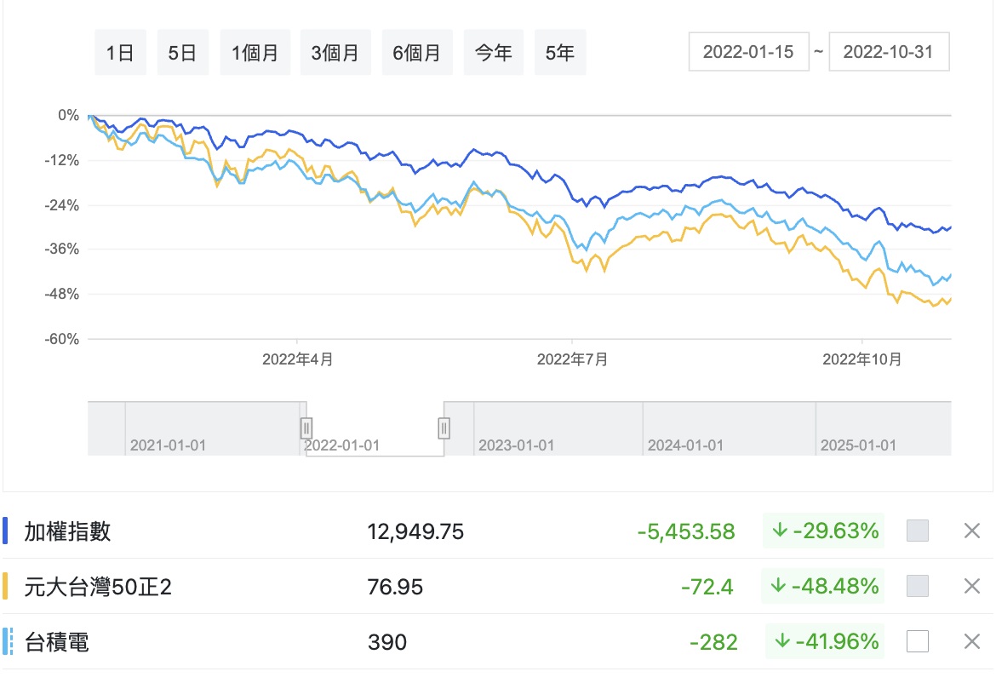Click the right range slider handle
Image resolution: width=996 pixels, height=683 pixels.
(x=444, y=428)
